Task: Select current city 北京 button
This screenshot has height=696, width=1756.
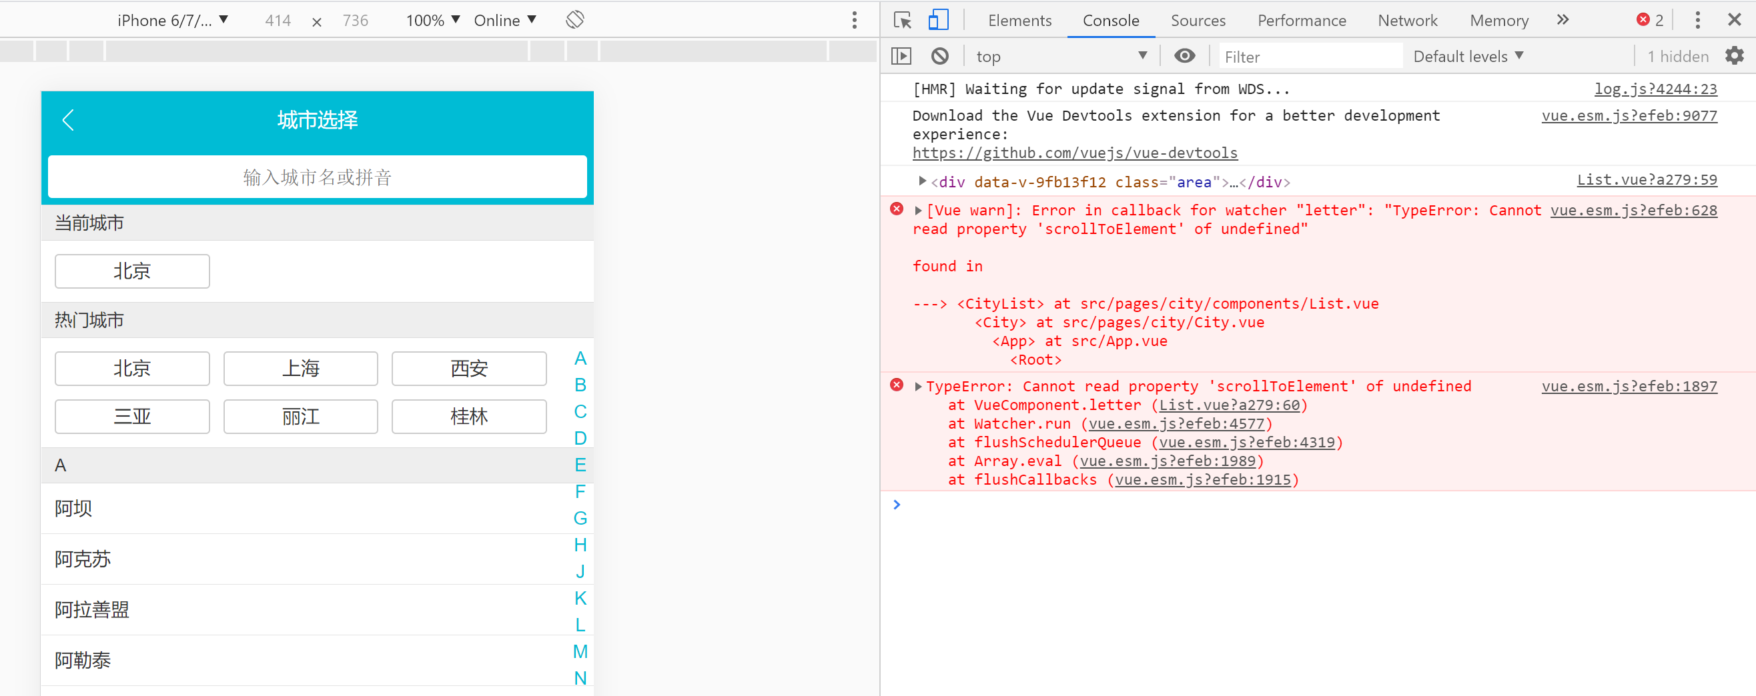Action: [x=131, y=271]
